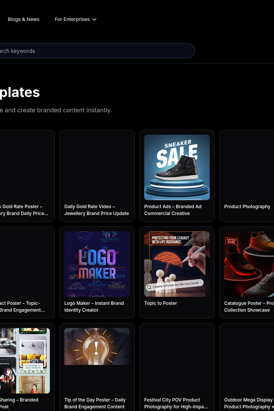274x411 pixels.
Task: Click the chevron next to For Enterprises
Action: click(94, 19)
